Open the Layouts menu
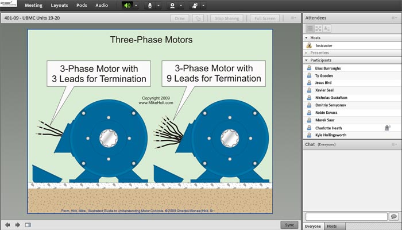Screen dimensions: 402x230 click(x=59, y=5)
